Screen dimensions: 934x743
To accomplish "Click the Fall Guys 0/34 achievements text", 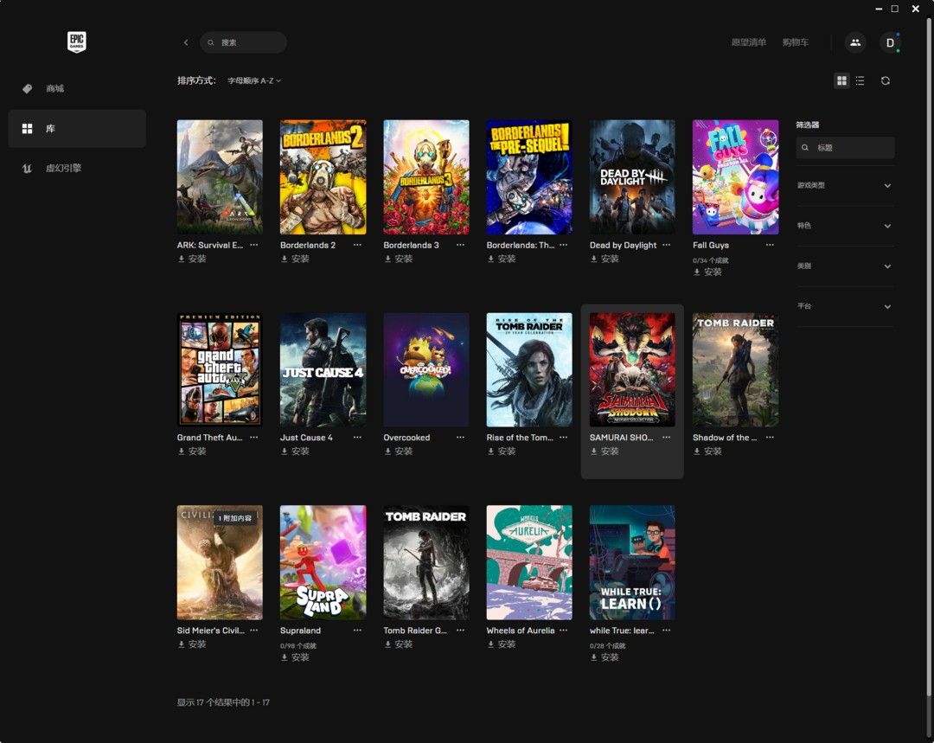I will [x=710, y=259].
